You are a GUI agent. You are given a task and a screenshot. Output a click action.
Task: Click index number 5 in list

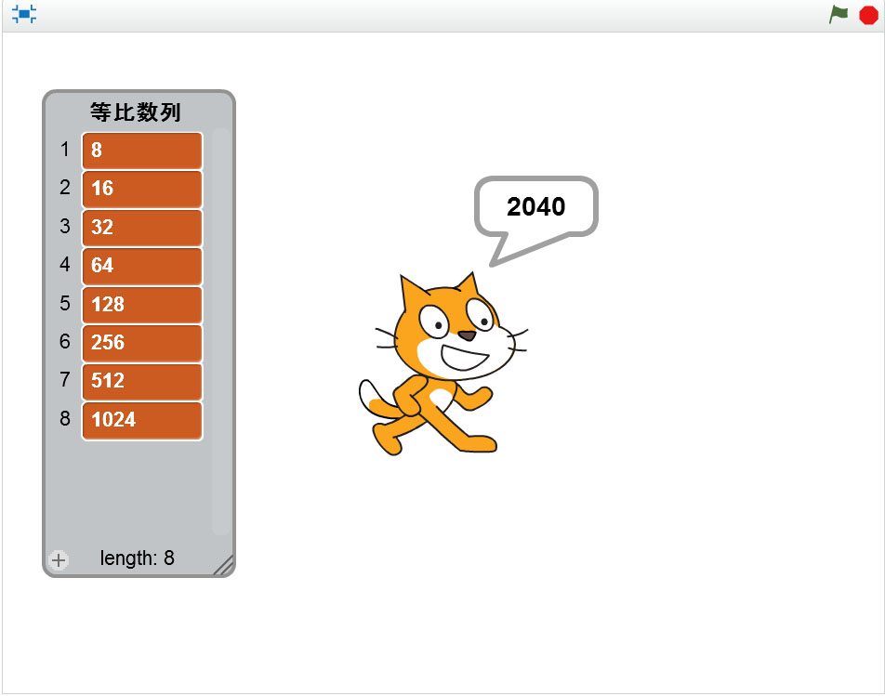click(65, 304)
